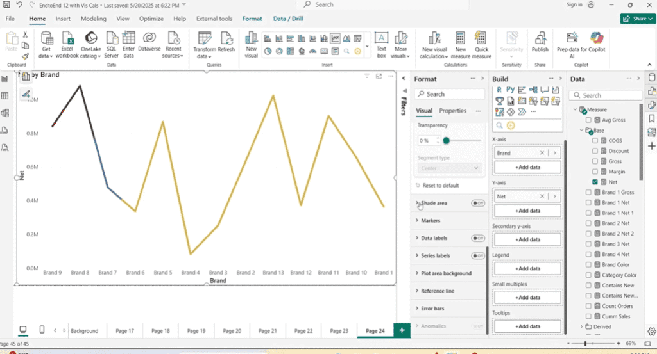Image resolution: width=657 pixels, height=354 pixels.
Task: Check the Discount field
Action: pyautogui.click(x=595, y=151)
